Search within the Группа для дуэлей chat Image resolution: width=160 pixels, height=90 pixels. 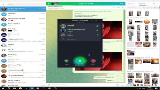[113, 7]
